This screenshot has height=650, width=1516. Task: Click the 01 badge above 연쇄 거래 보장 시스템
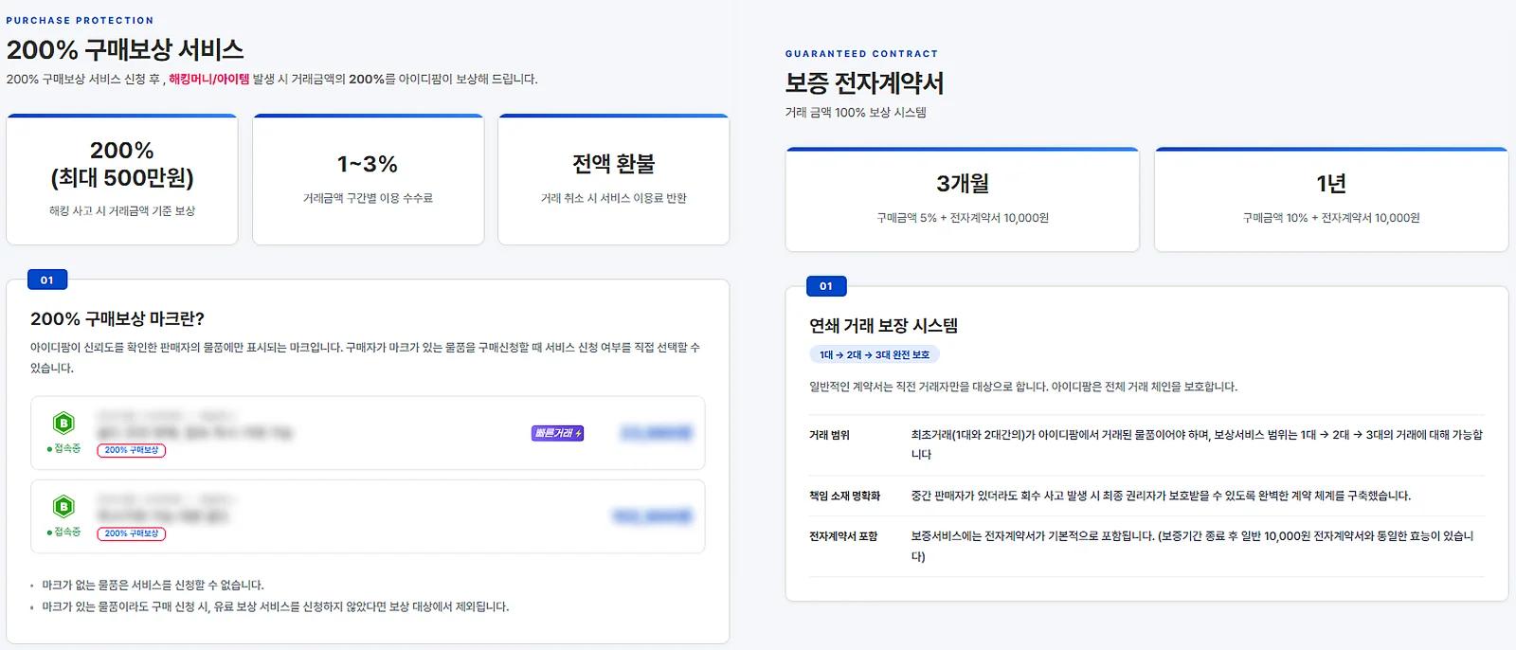[x=826, y=285]
